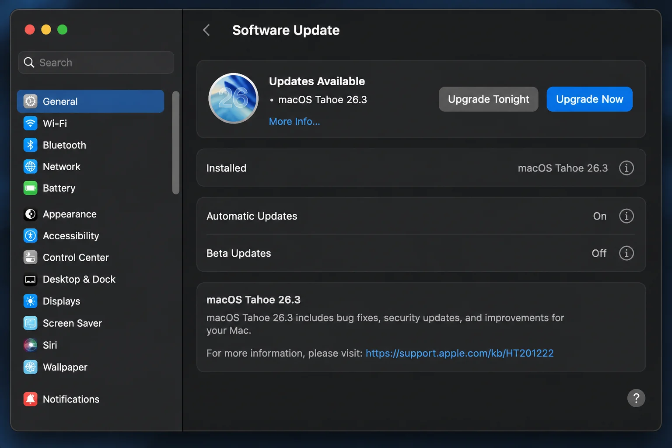
Task: Click the Accessibility icon in sidebar
Action: 30,236
